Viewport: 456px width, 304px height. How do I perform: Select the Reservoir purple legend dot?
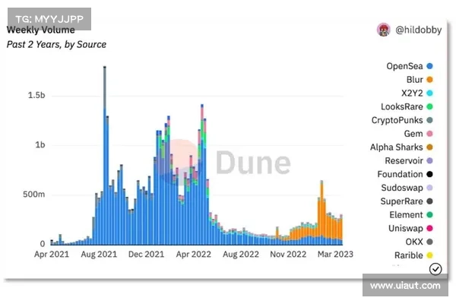(x=429, y=161)
